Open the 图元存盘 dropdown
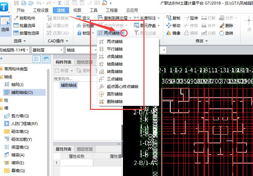This screenshot has width=253, height=176. click(158, 25)
